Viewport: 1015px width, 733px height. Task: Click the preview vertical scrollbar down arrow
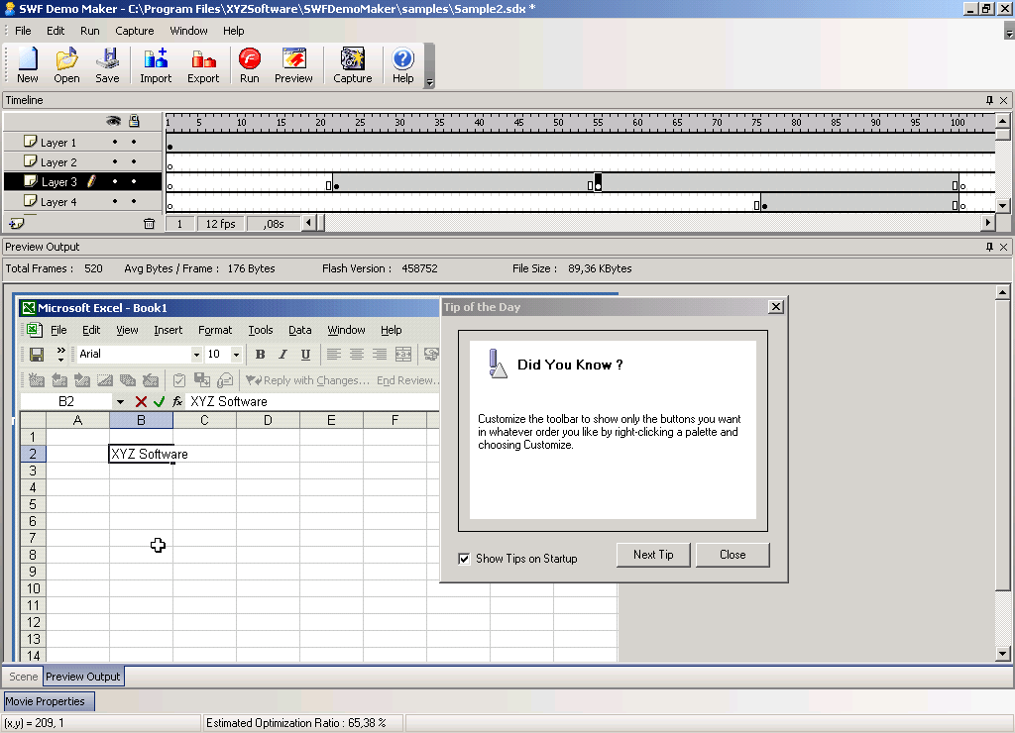coord(1002,654)
